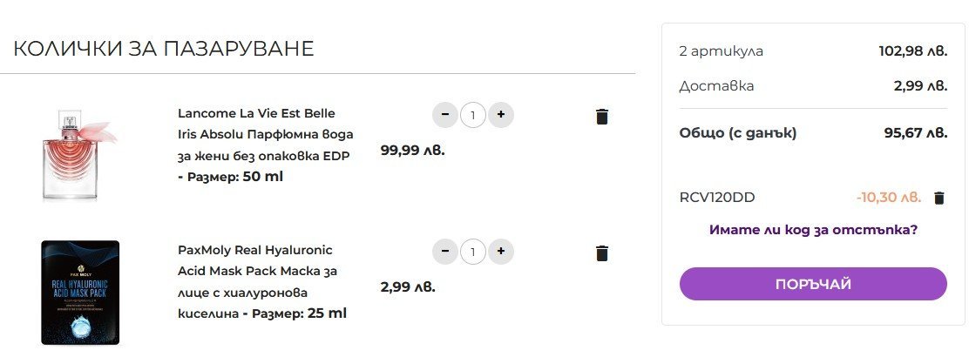Click 'Имате ли код за отстъпка?' link
969x357 pixels.
[813, 230]
